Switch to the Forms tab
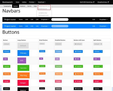The height and width of the screenshot is (91, 113). click(x=29, y=6)
